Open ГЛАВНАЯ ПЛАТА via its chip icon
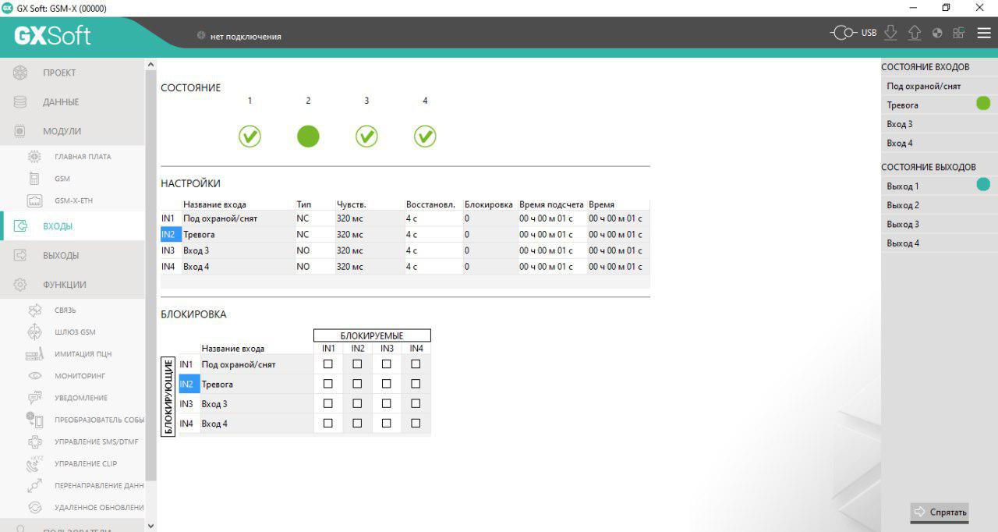 point(34,157)
